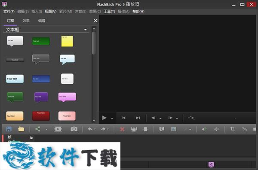Click the Save floppy disk icon
The width and height of the screenshot is (258, 170).
coord(9,129)
